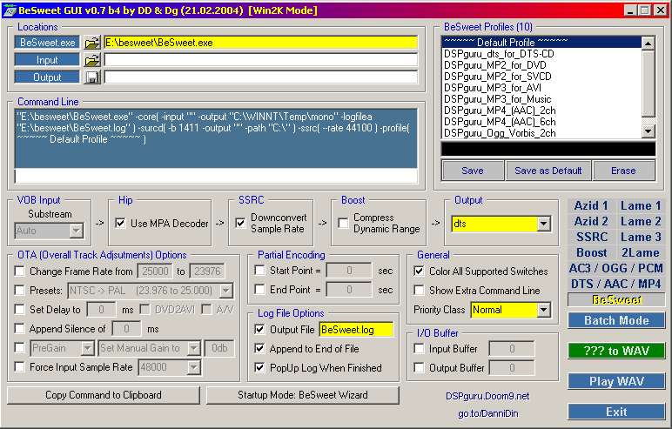
Task: Open the DSPguru.Doom9.net link
Action: coord(487,396)
